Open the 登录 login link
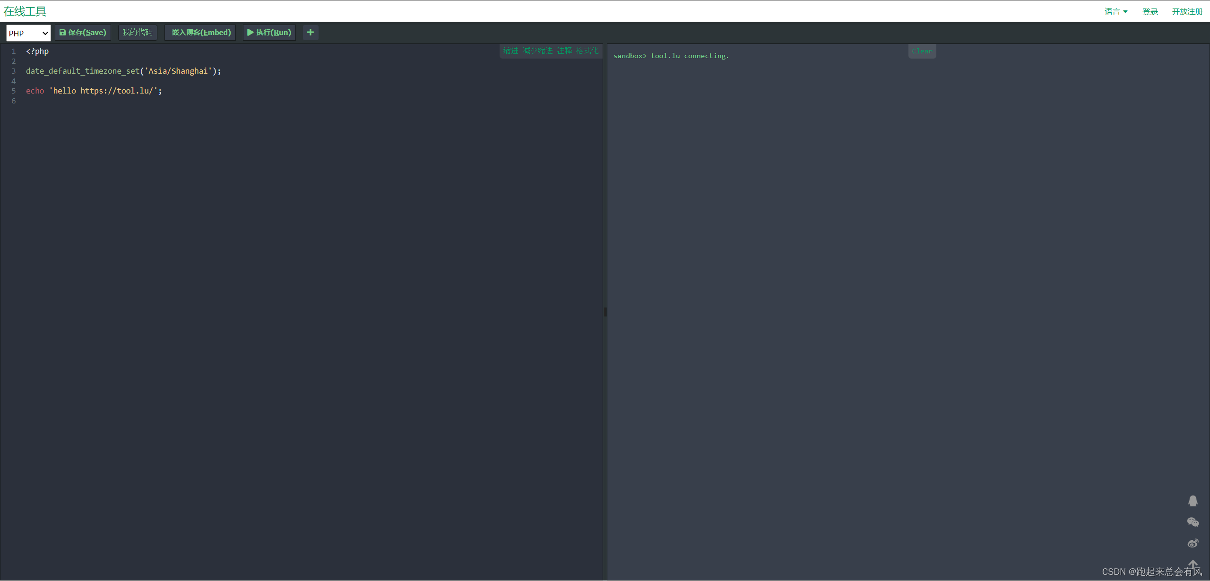This screenshot has height=581, width=1210. pyautogui.click(x=1150, y=11)
